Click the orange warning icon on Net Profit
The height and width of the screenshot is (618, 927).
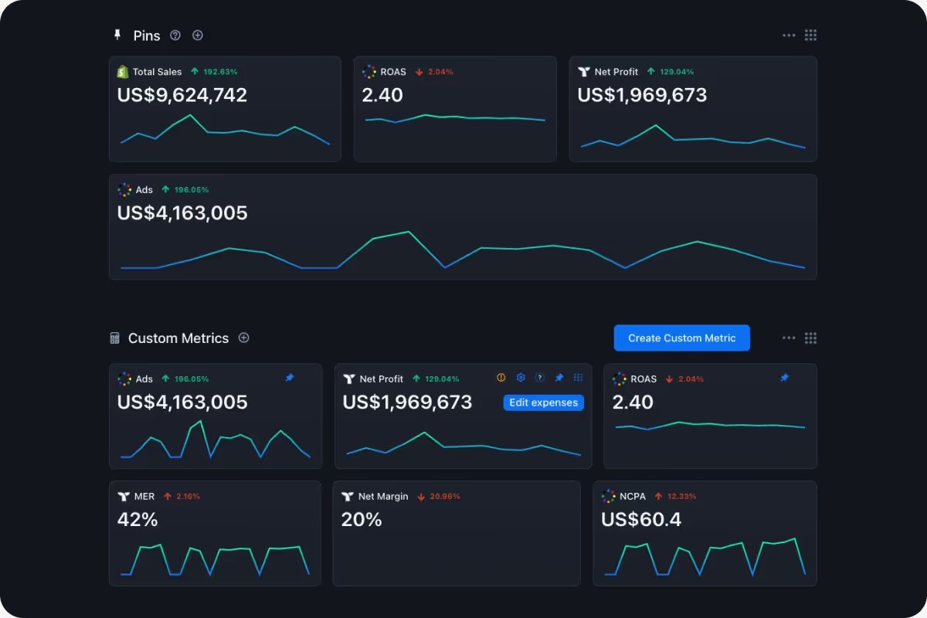pyautogui.click(x=501, y=378)
